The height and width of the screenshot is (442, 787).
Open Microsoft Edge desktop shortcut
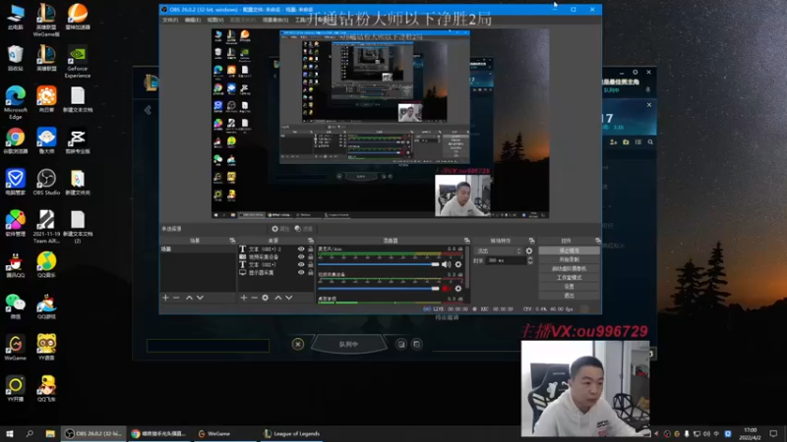click(x=15, y=102)
